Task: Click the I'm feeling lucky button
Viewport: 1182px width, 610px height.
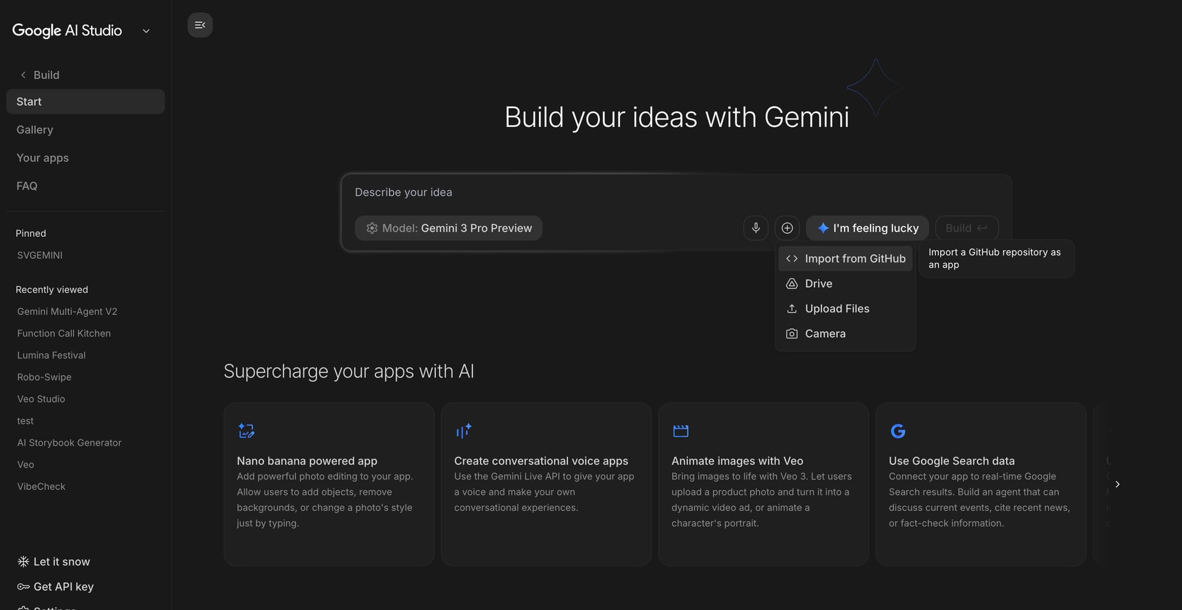Action: [866, 228]
